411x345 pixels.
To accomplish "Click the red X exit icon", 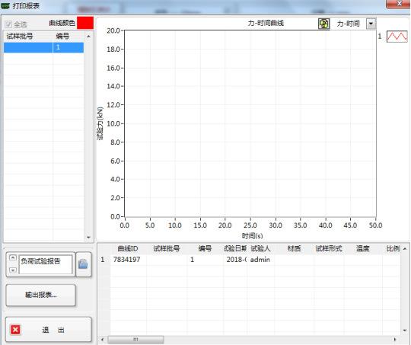I will [15, 330].
